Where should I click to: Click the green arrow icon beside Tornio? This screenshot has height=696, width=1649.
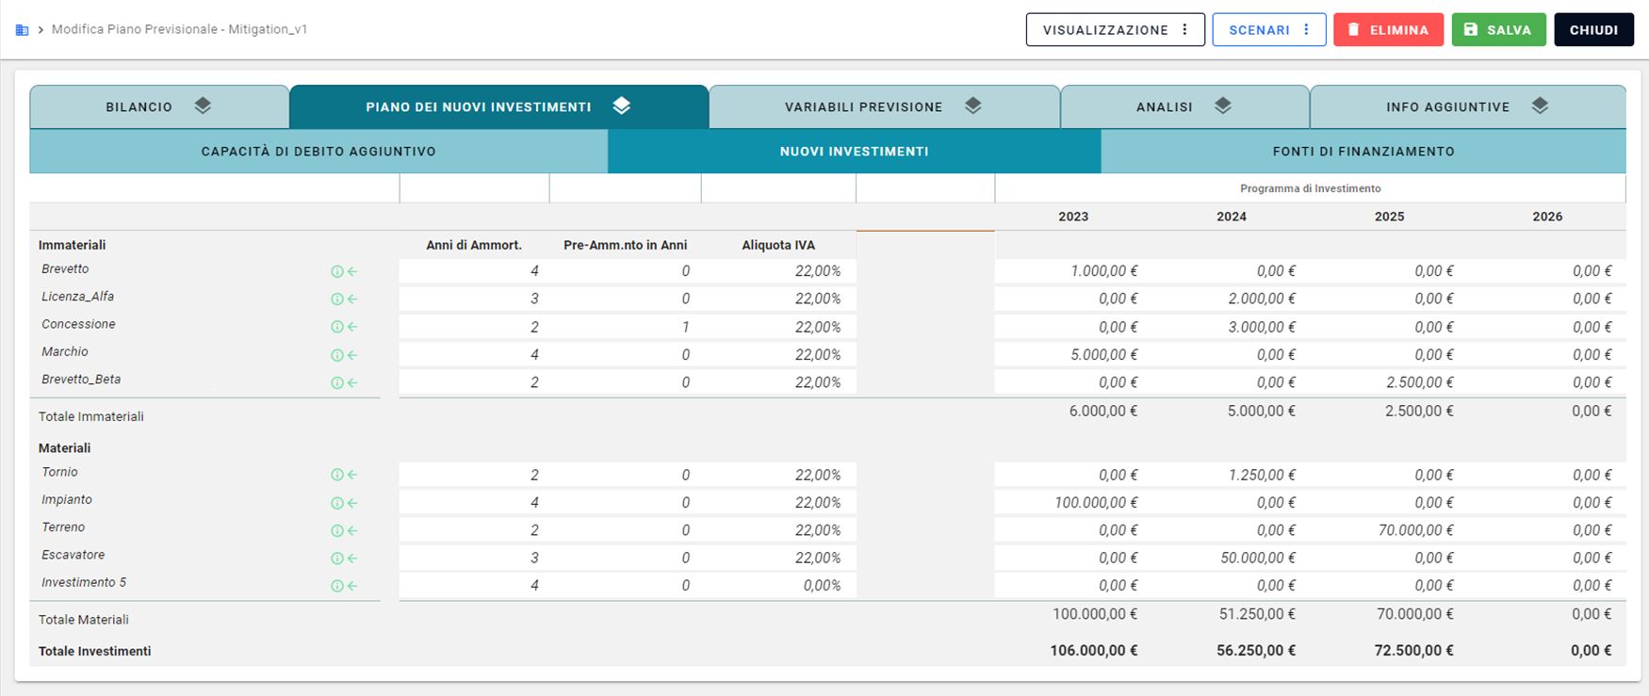click(x=352, y=476)
